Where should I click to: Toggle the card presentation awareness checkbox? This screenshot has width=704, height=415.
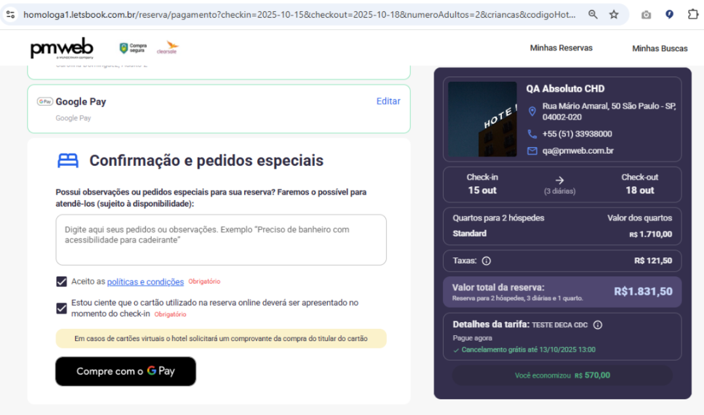pos(62,308)
